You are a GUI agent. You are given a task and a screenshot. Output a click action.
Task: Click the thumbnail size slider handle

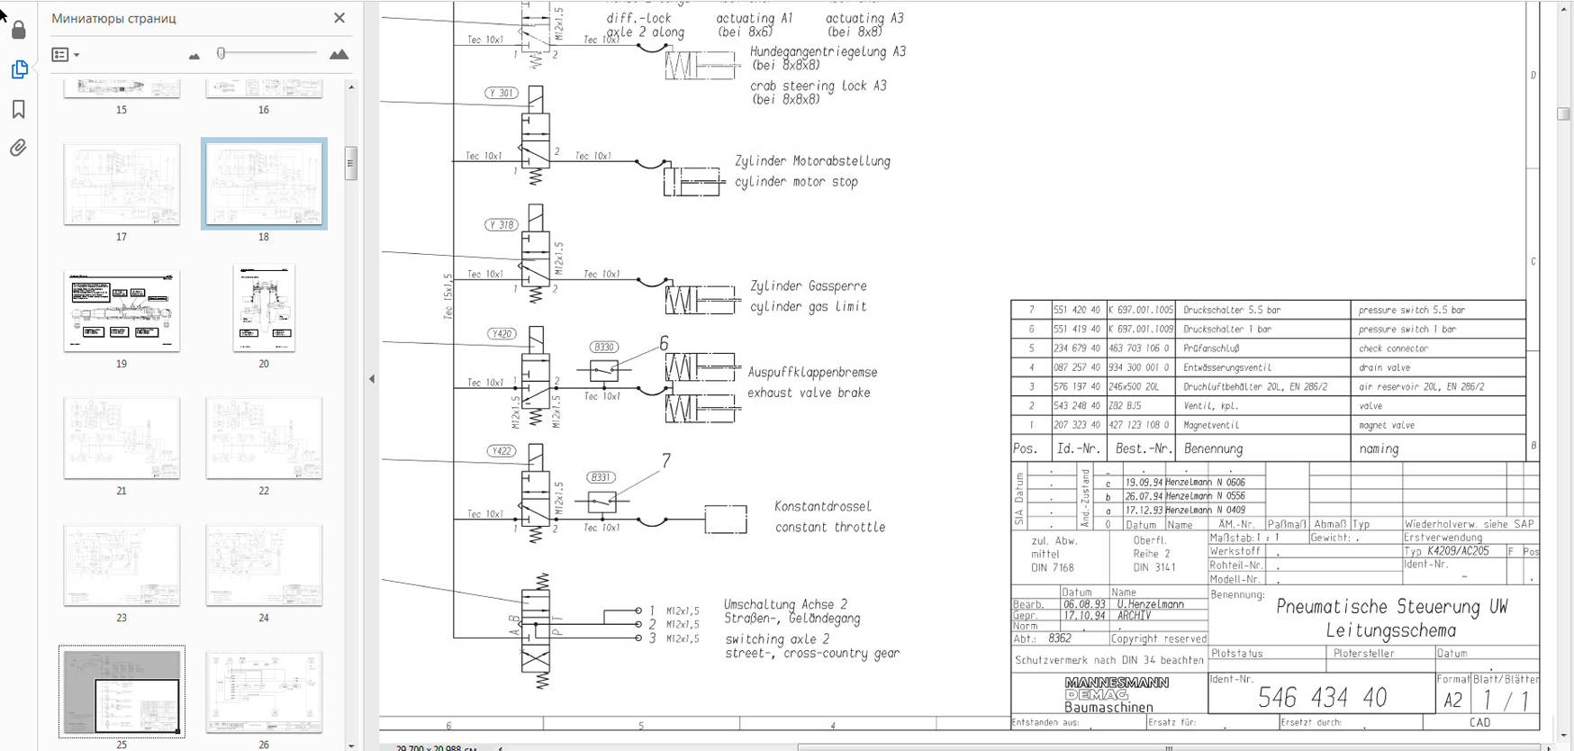coord(222,54)
